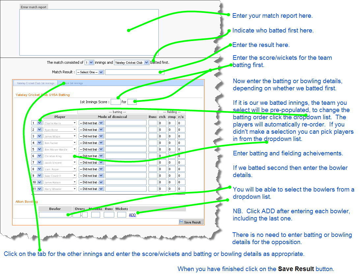Open the Yateley Cricket Club batted first dropdown
Viewport: 361px width, 275px height.
pyautogui.click(x=132, y=62)
